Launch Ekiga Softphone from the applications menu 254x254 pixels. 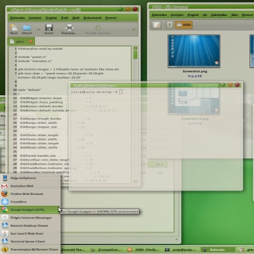point(30,178)
